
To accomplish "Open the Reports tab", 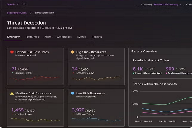I will point(97,37).
